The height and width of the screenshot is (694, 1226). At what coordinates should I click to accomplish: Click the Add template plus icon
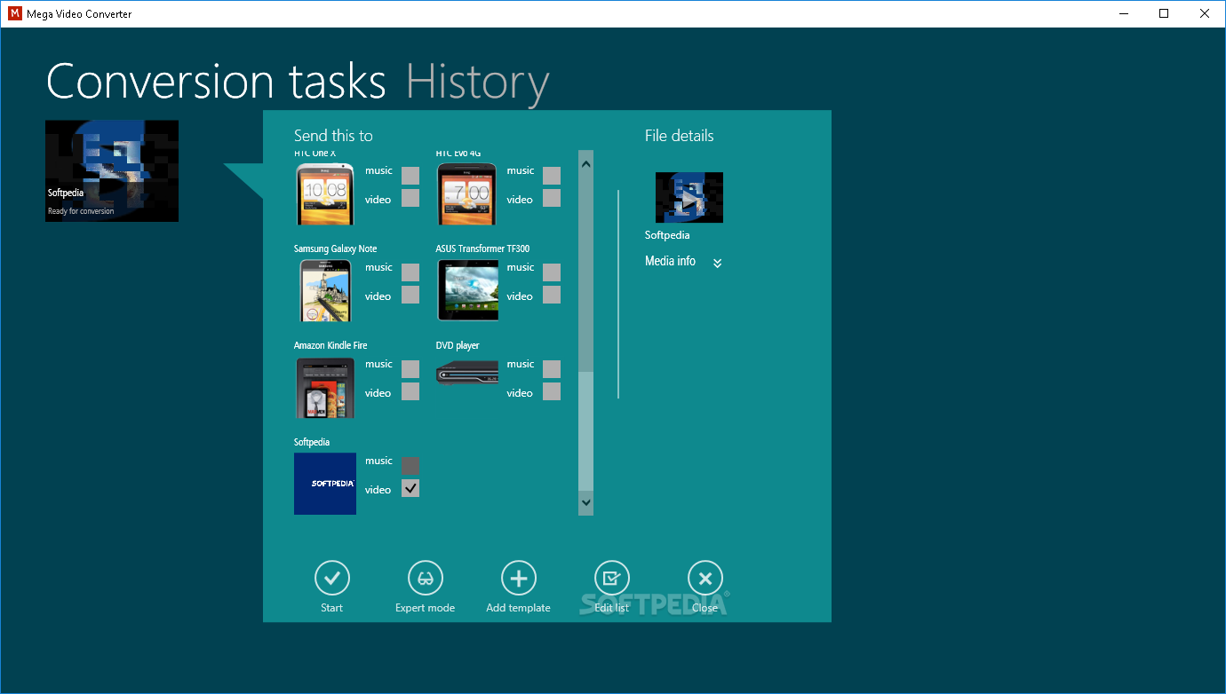tap(519, 579)
